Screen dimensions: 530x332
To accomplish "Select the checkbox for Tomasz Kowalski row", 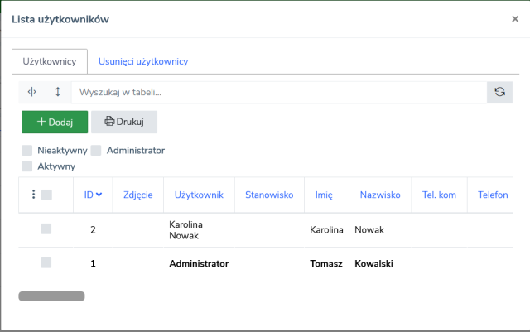I will point(46,262).
